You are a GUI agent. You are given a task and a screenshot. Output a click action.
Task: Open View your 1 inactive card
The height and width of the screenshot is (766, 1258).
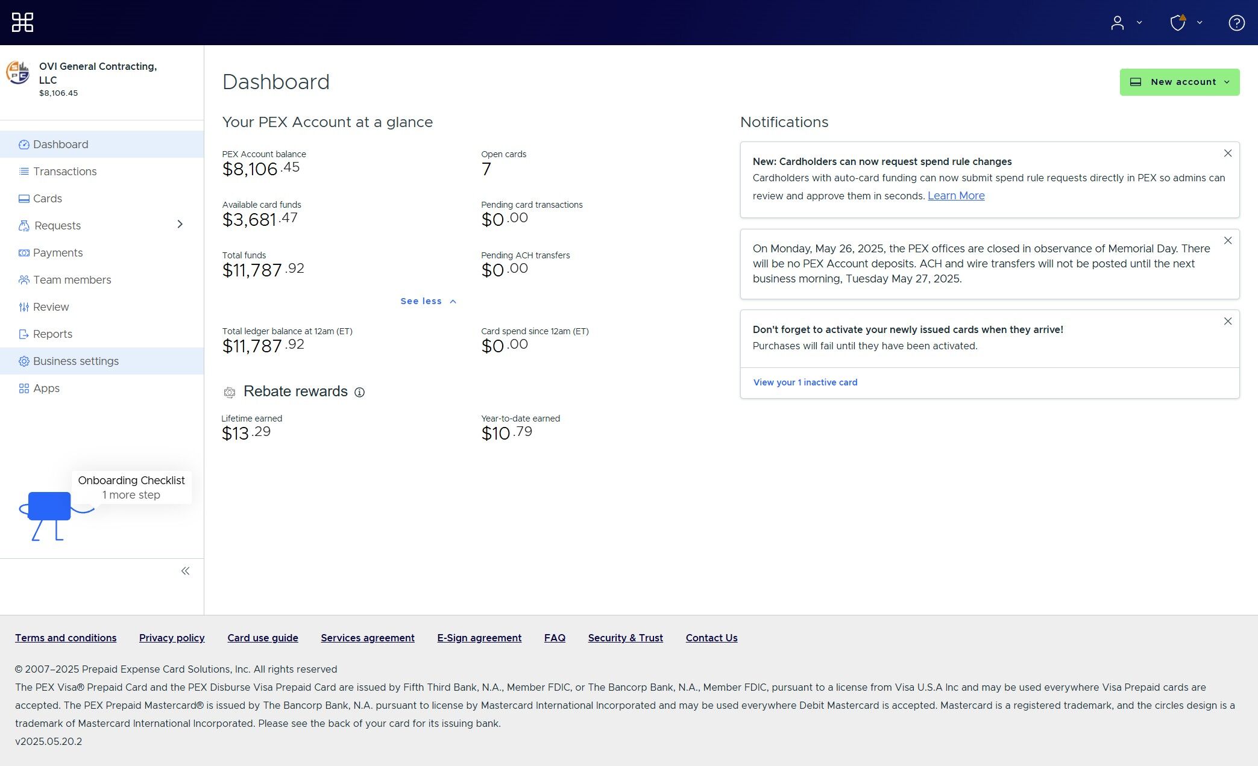805,382
